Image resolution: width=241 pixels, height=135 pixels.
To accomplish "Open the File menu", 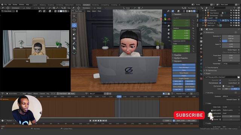I will pos(6,4).
